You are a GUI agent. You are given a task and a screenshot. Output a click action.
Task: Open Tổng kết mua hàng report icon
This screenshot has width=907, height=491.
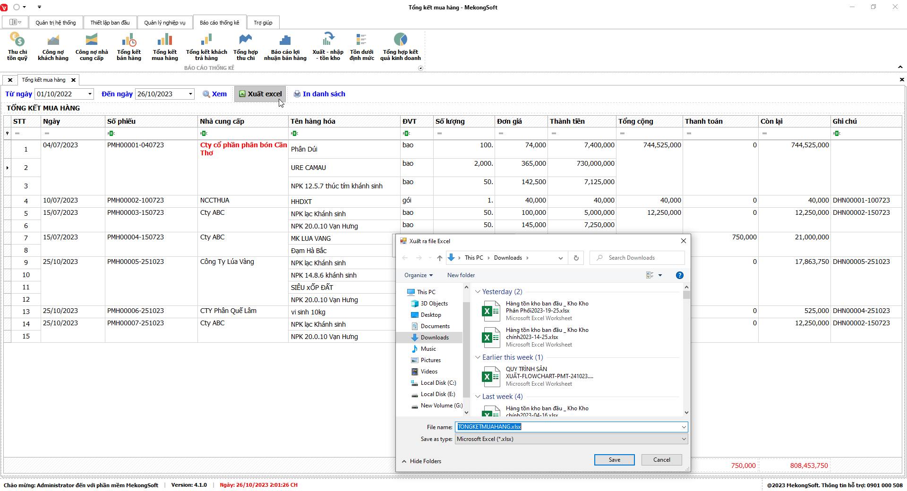164,46
